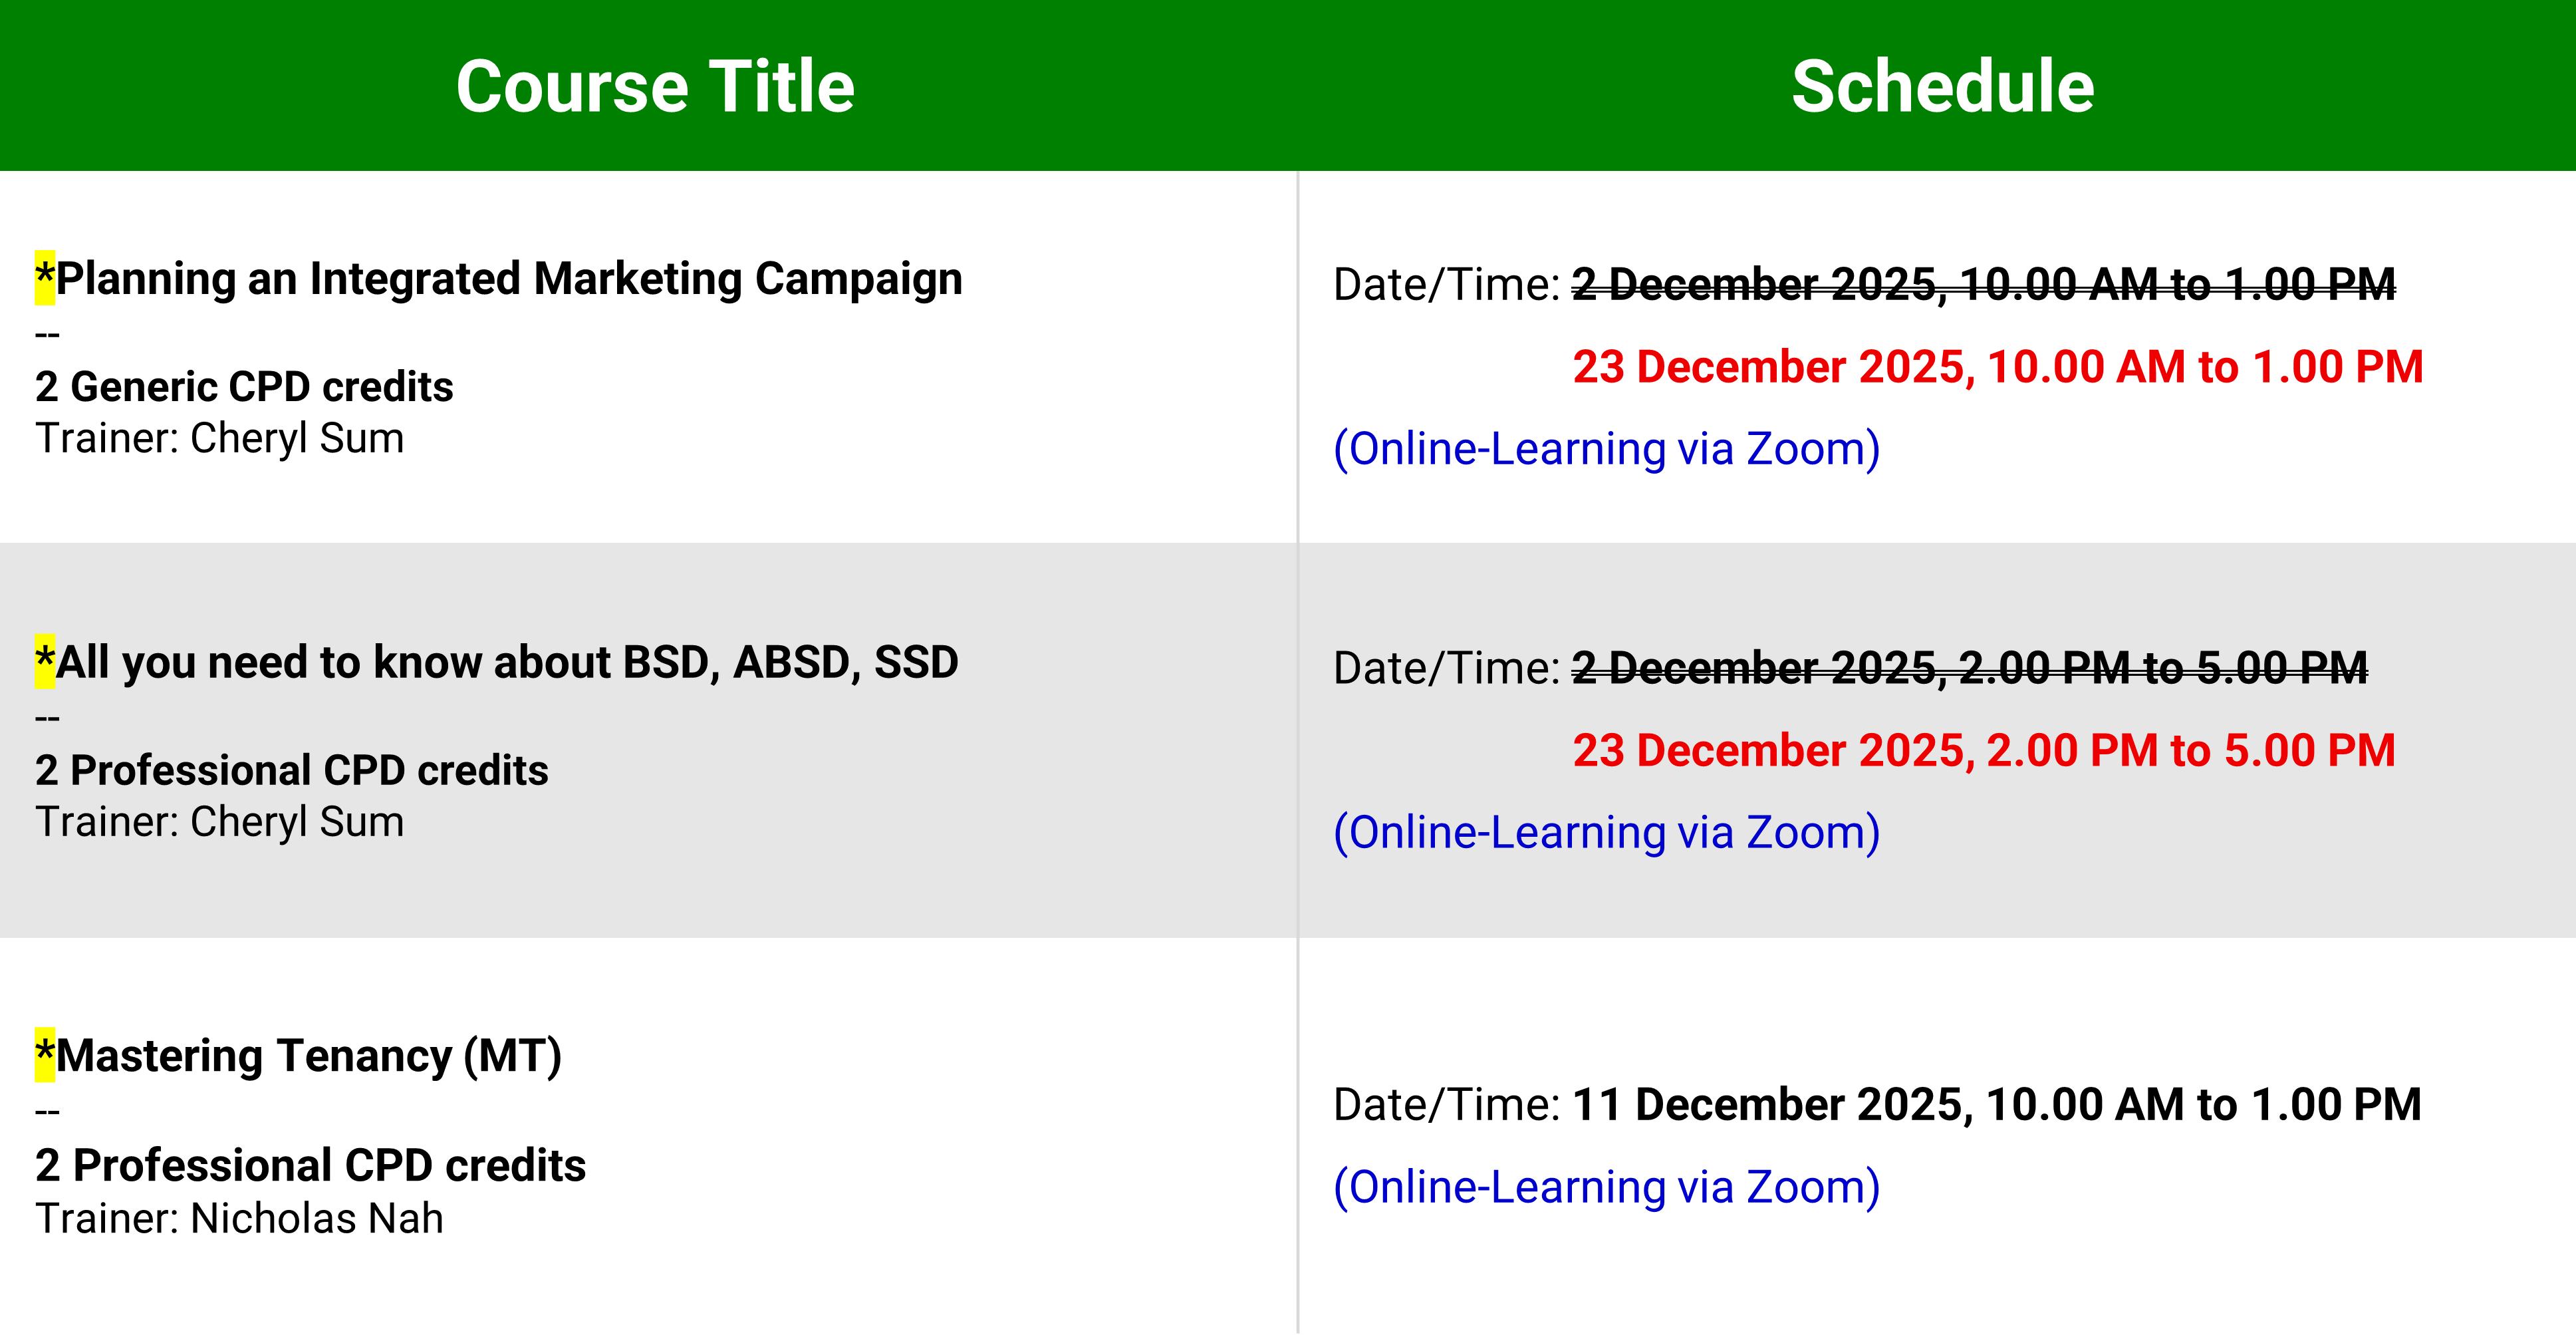Screen dimensions: 2576x1335
Task: Click yellow asterisk before All you need to know
Action: pos(45,661)
